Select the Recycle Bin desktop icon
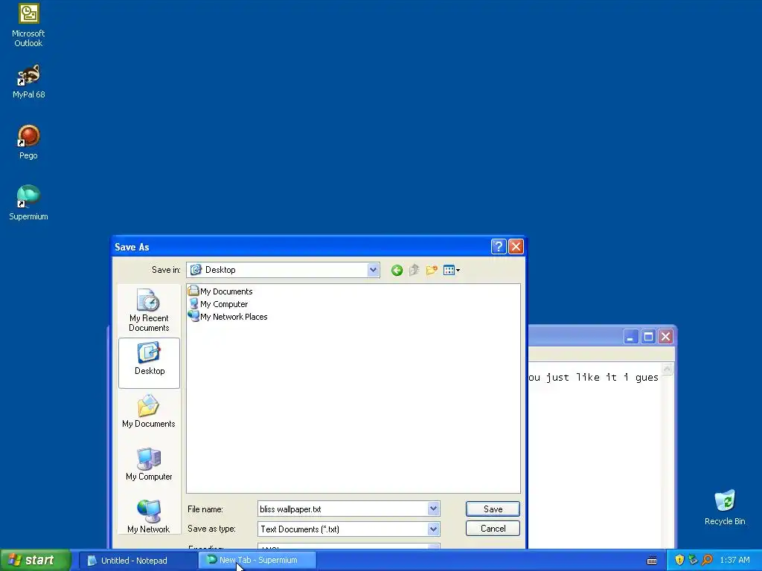Image resolution: width=762 pixels, height=571 pixels. point(725,507)
